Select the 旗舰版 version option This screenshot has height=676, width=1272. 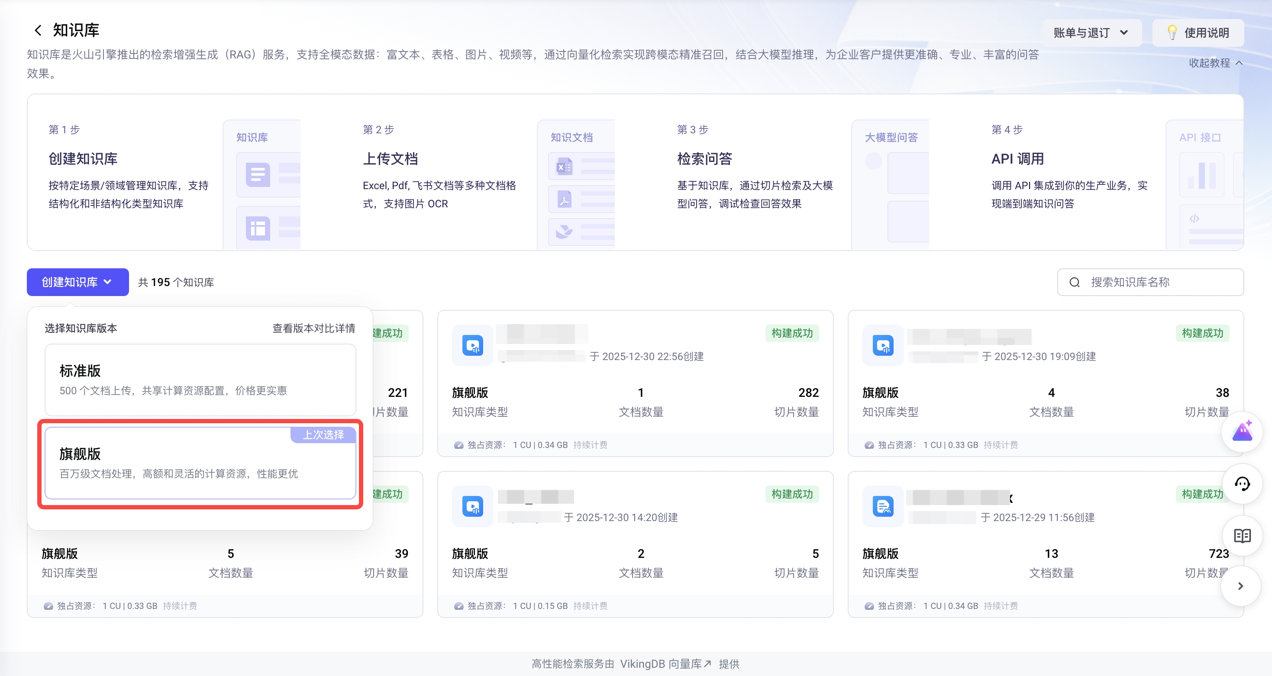coord(200,463)
